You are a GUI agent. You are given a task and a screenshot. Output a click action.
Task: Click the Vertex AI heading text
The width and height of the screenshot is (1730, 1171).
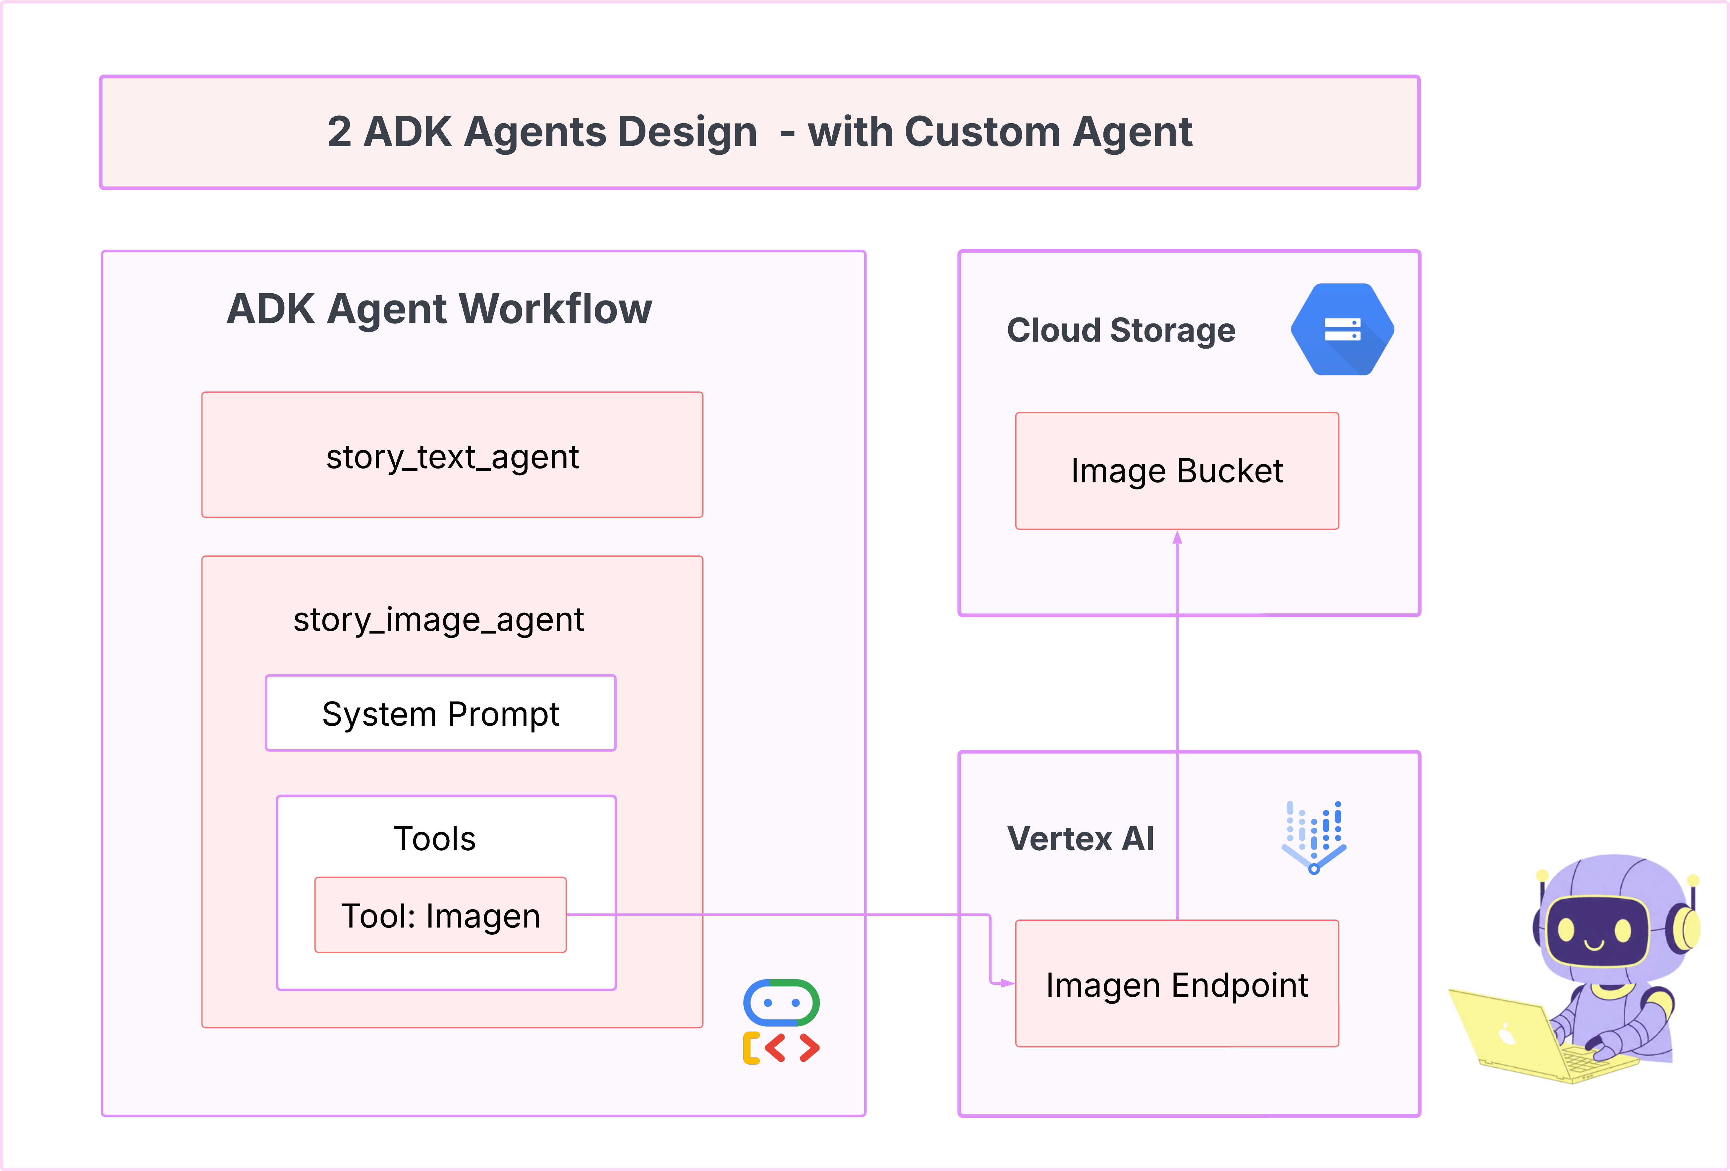1081,839
